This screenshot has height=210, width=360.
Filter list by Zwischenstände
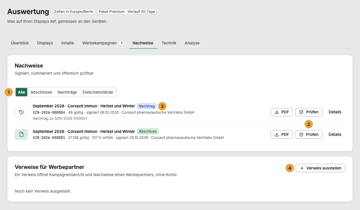[98, 92]
